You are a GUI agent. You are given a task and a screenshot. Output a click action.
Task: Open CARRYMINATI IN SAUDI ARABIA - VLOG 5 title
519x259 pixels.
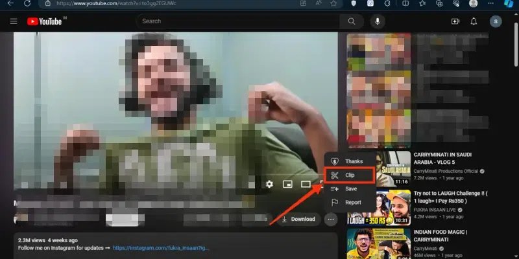tap(442, 158)
